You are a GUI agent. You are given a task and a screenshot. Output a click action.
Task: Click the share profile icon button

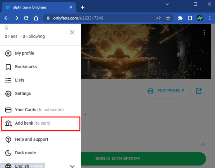(199, 91)
